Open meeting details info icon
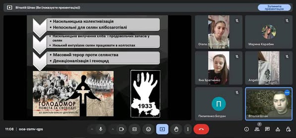This screenshot has height=138, width=296. click(246, 129)
